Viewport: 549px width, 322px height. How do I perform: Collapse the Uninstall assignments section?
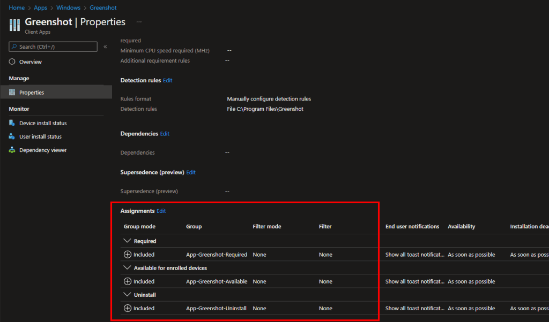click(x=127, y=295)
